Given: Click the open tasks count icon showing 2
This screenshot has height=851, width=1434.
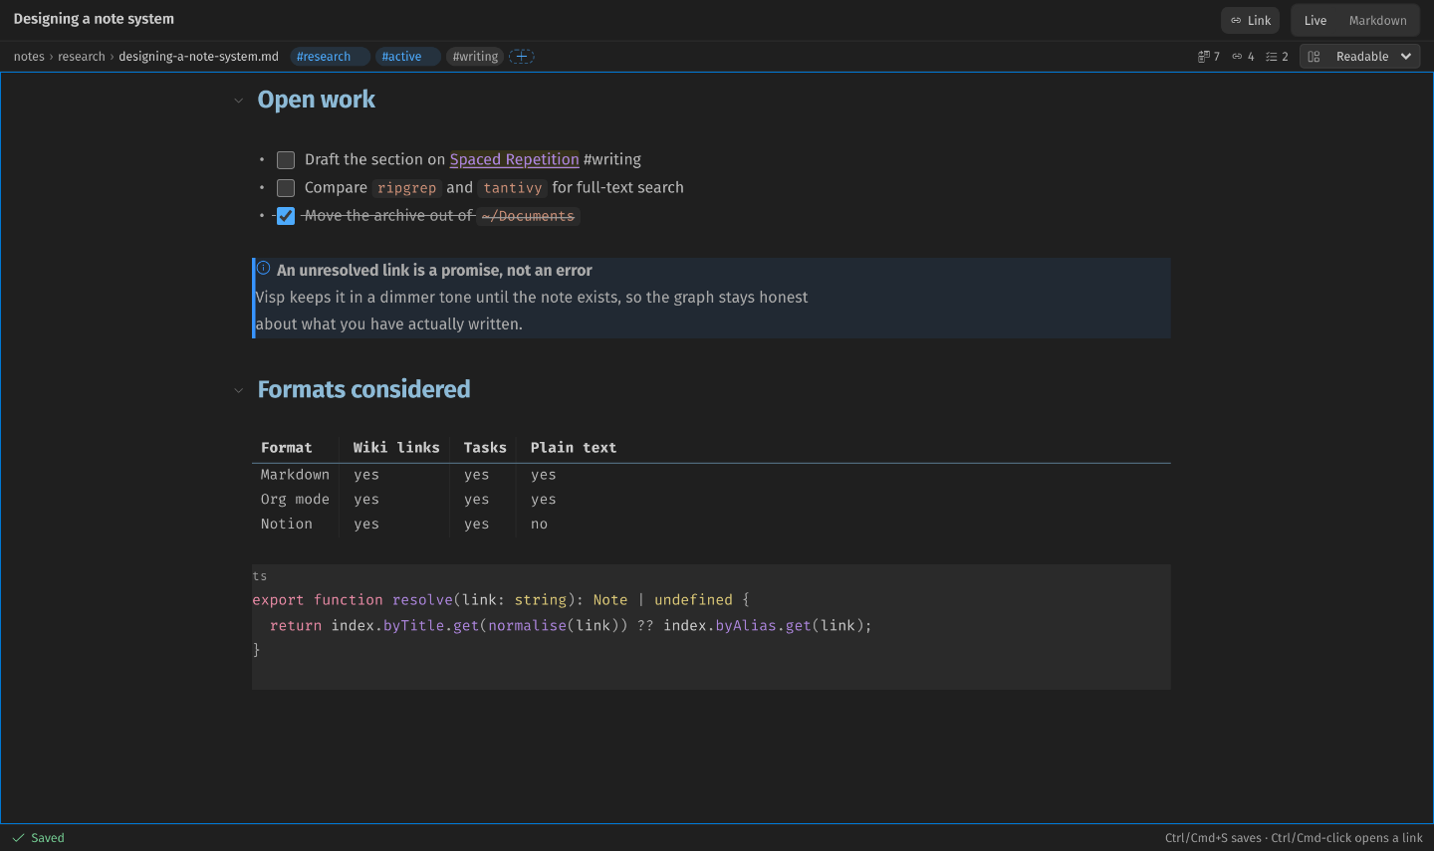Looking at the screenshot, I should point(1277,57).
